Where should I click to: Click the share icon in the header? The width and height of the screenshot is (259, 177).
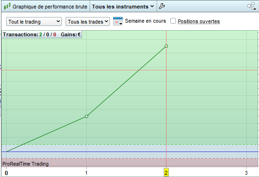[252, 6]
